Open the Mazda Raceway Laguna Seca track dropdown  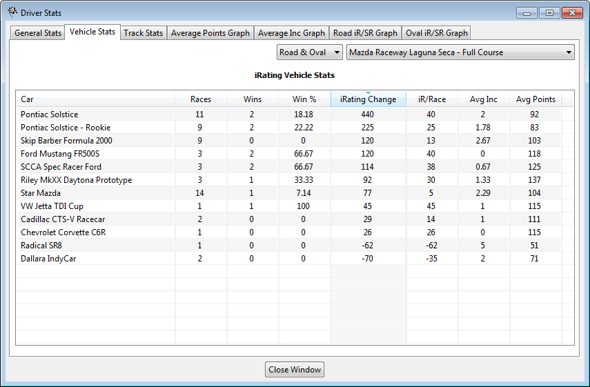click(x=460, y=52)
